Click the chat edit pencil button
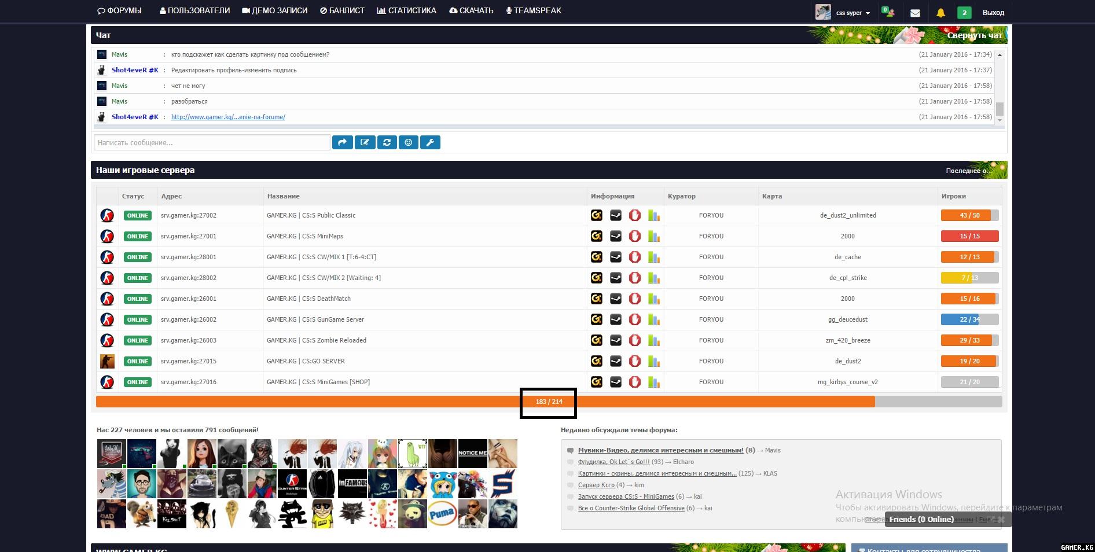The image size is (1095, 552). click(x=365, y=142)
